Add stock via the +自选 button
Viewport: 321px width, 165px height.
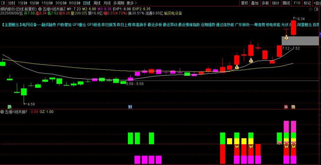(x=316, y=3)
